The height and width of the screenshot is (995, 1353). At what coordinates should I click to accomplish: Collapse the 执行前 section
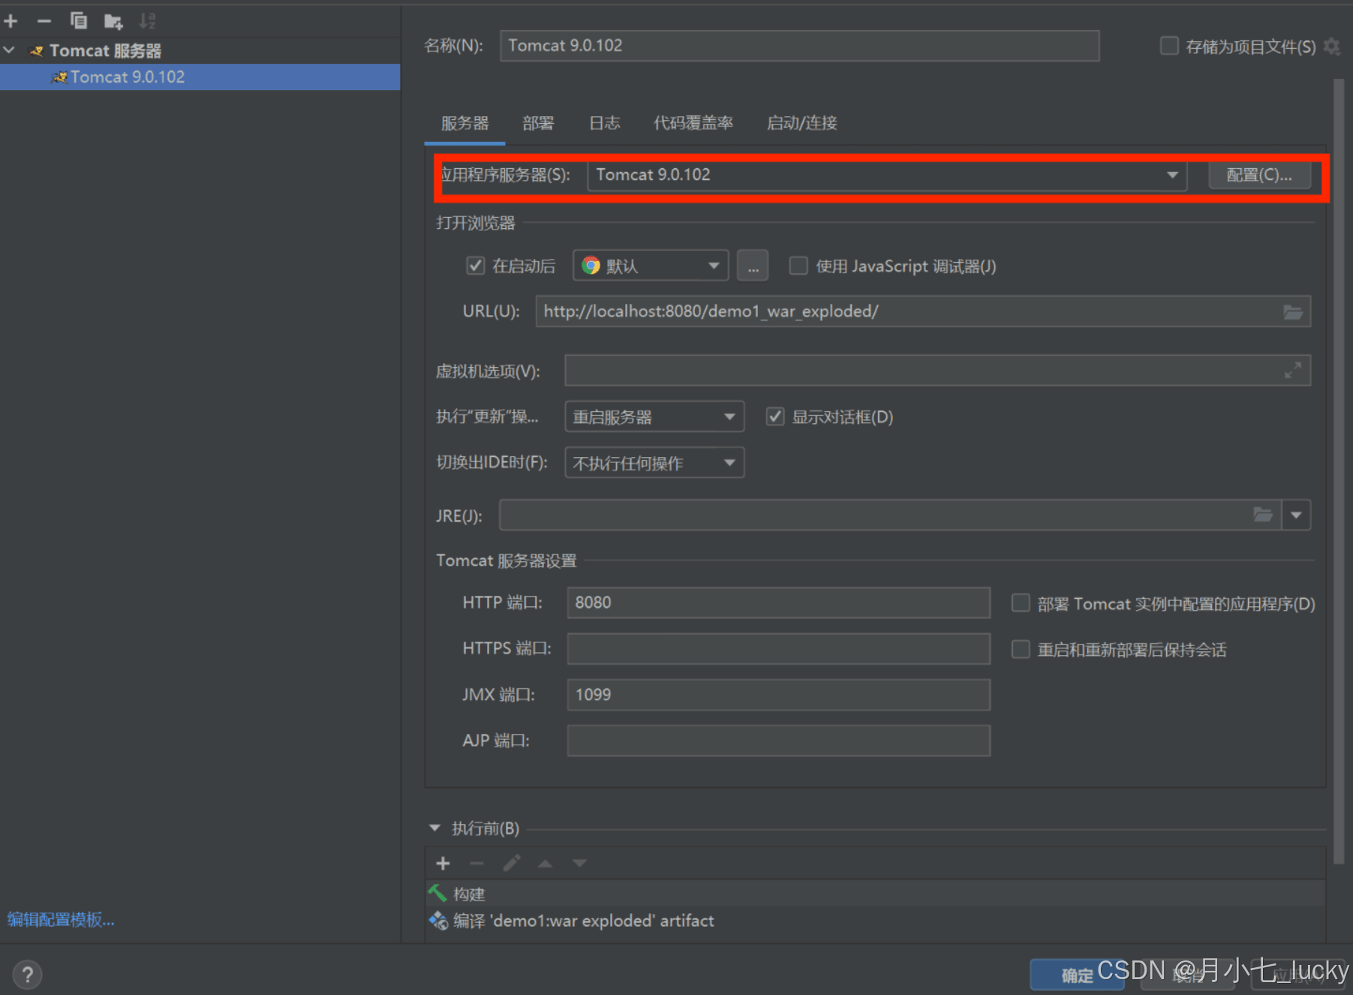[434, 828]
